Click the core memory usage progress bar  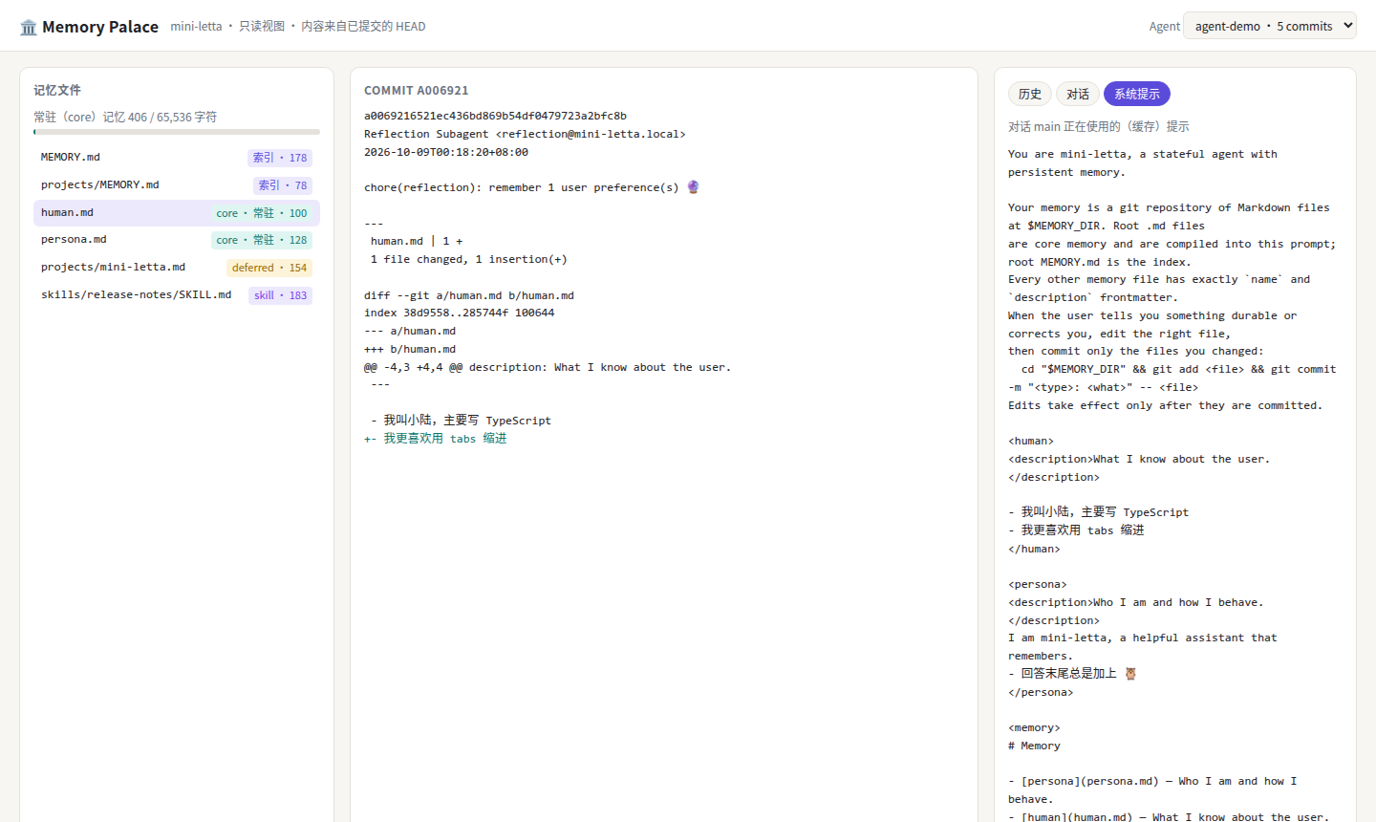(177, 132)
